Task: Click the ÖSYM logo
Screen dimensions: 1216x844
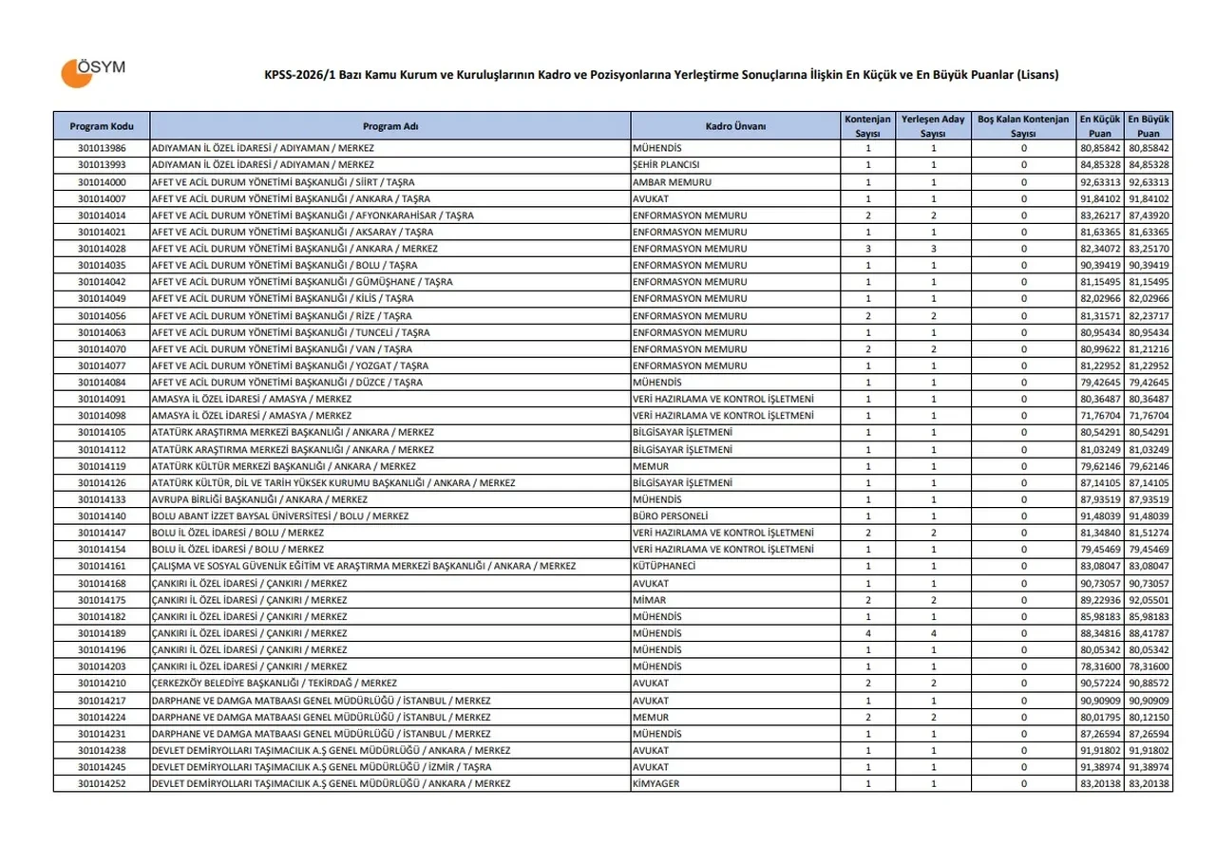Action: pyautogui.click(x=93, y=72)
